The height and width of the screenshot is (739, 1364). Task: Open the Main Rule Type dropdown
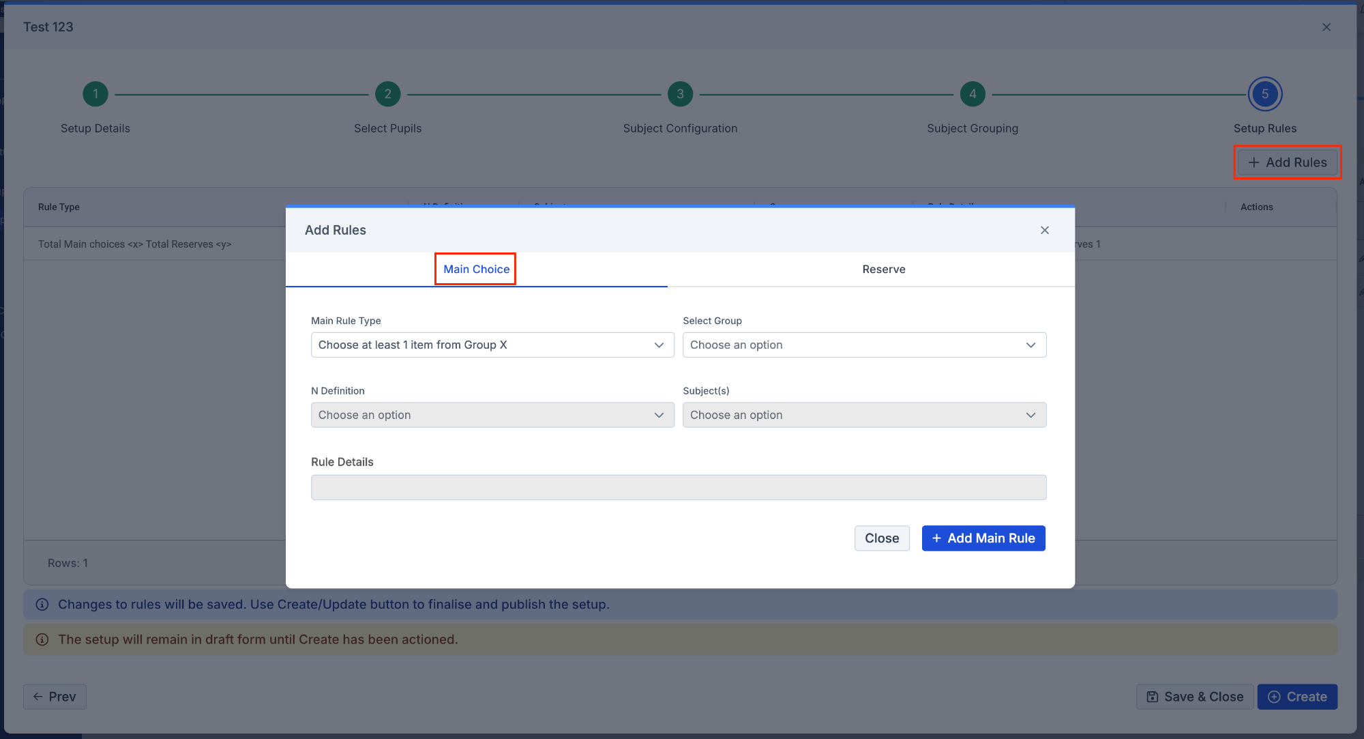492,345
